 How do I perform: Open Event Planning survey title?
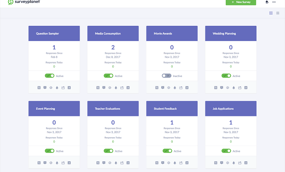click(x=45, y=109)
